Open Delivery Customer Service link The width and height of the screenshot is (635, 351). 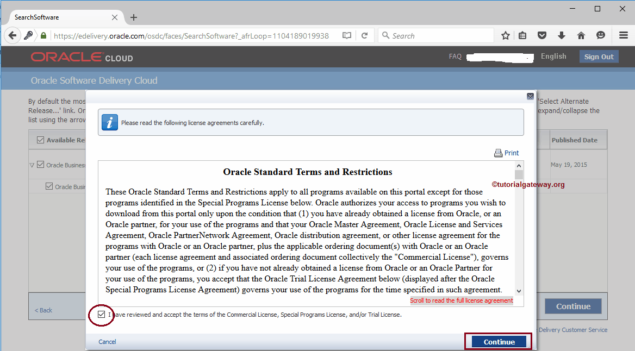(x=572, y=330)
